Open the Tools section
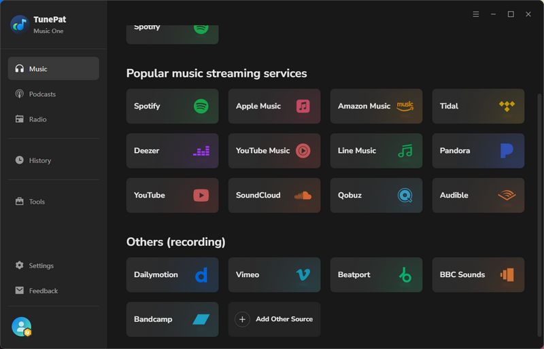 pos(54,202)
